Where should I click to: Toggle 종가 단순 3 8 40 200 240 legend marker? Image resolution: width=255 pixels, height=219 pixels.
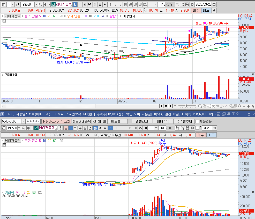(x=65, y=16)
